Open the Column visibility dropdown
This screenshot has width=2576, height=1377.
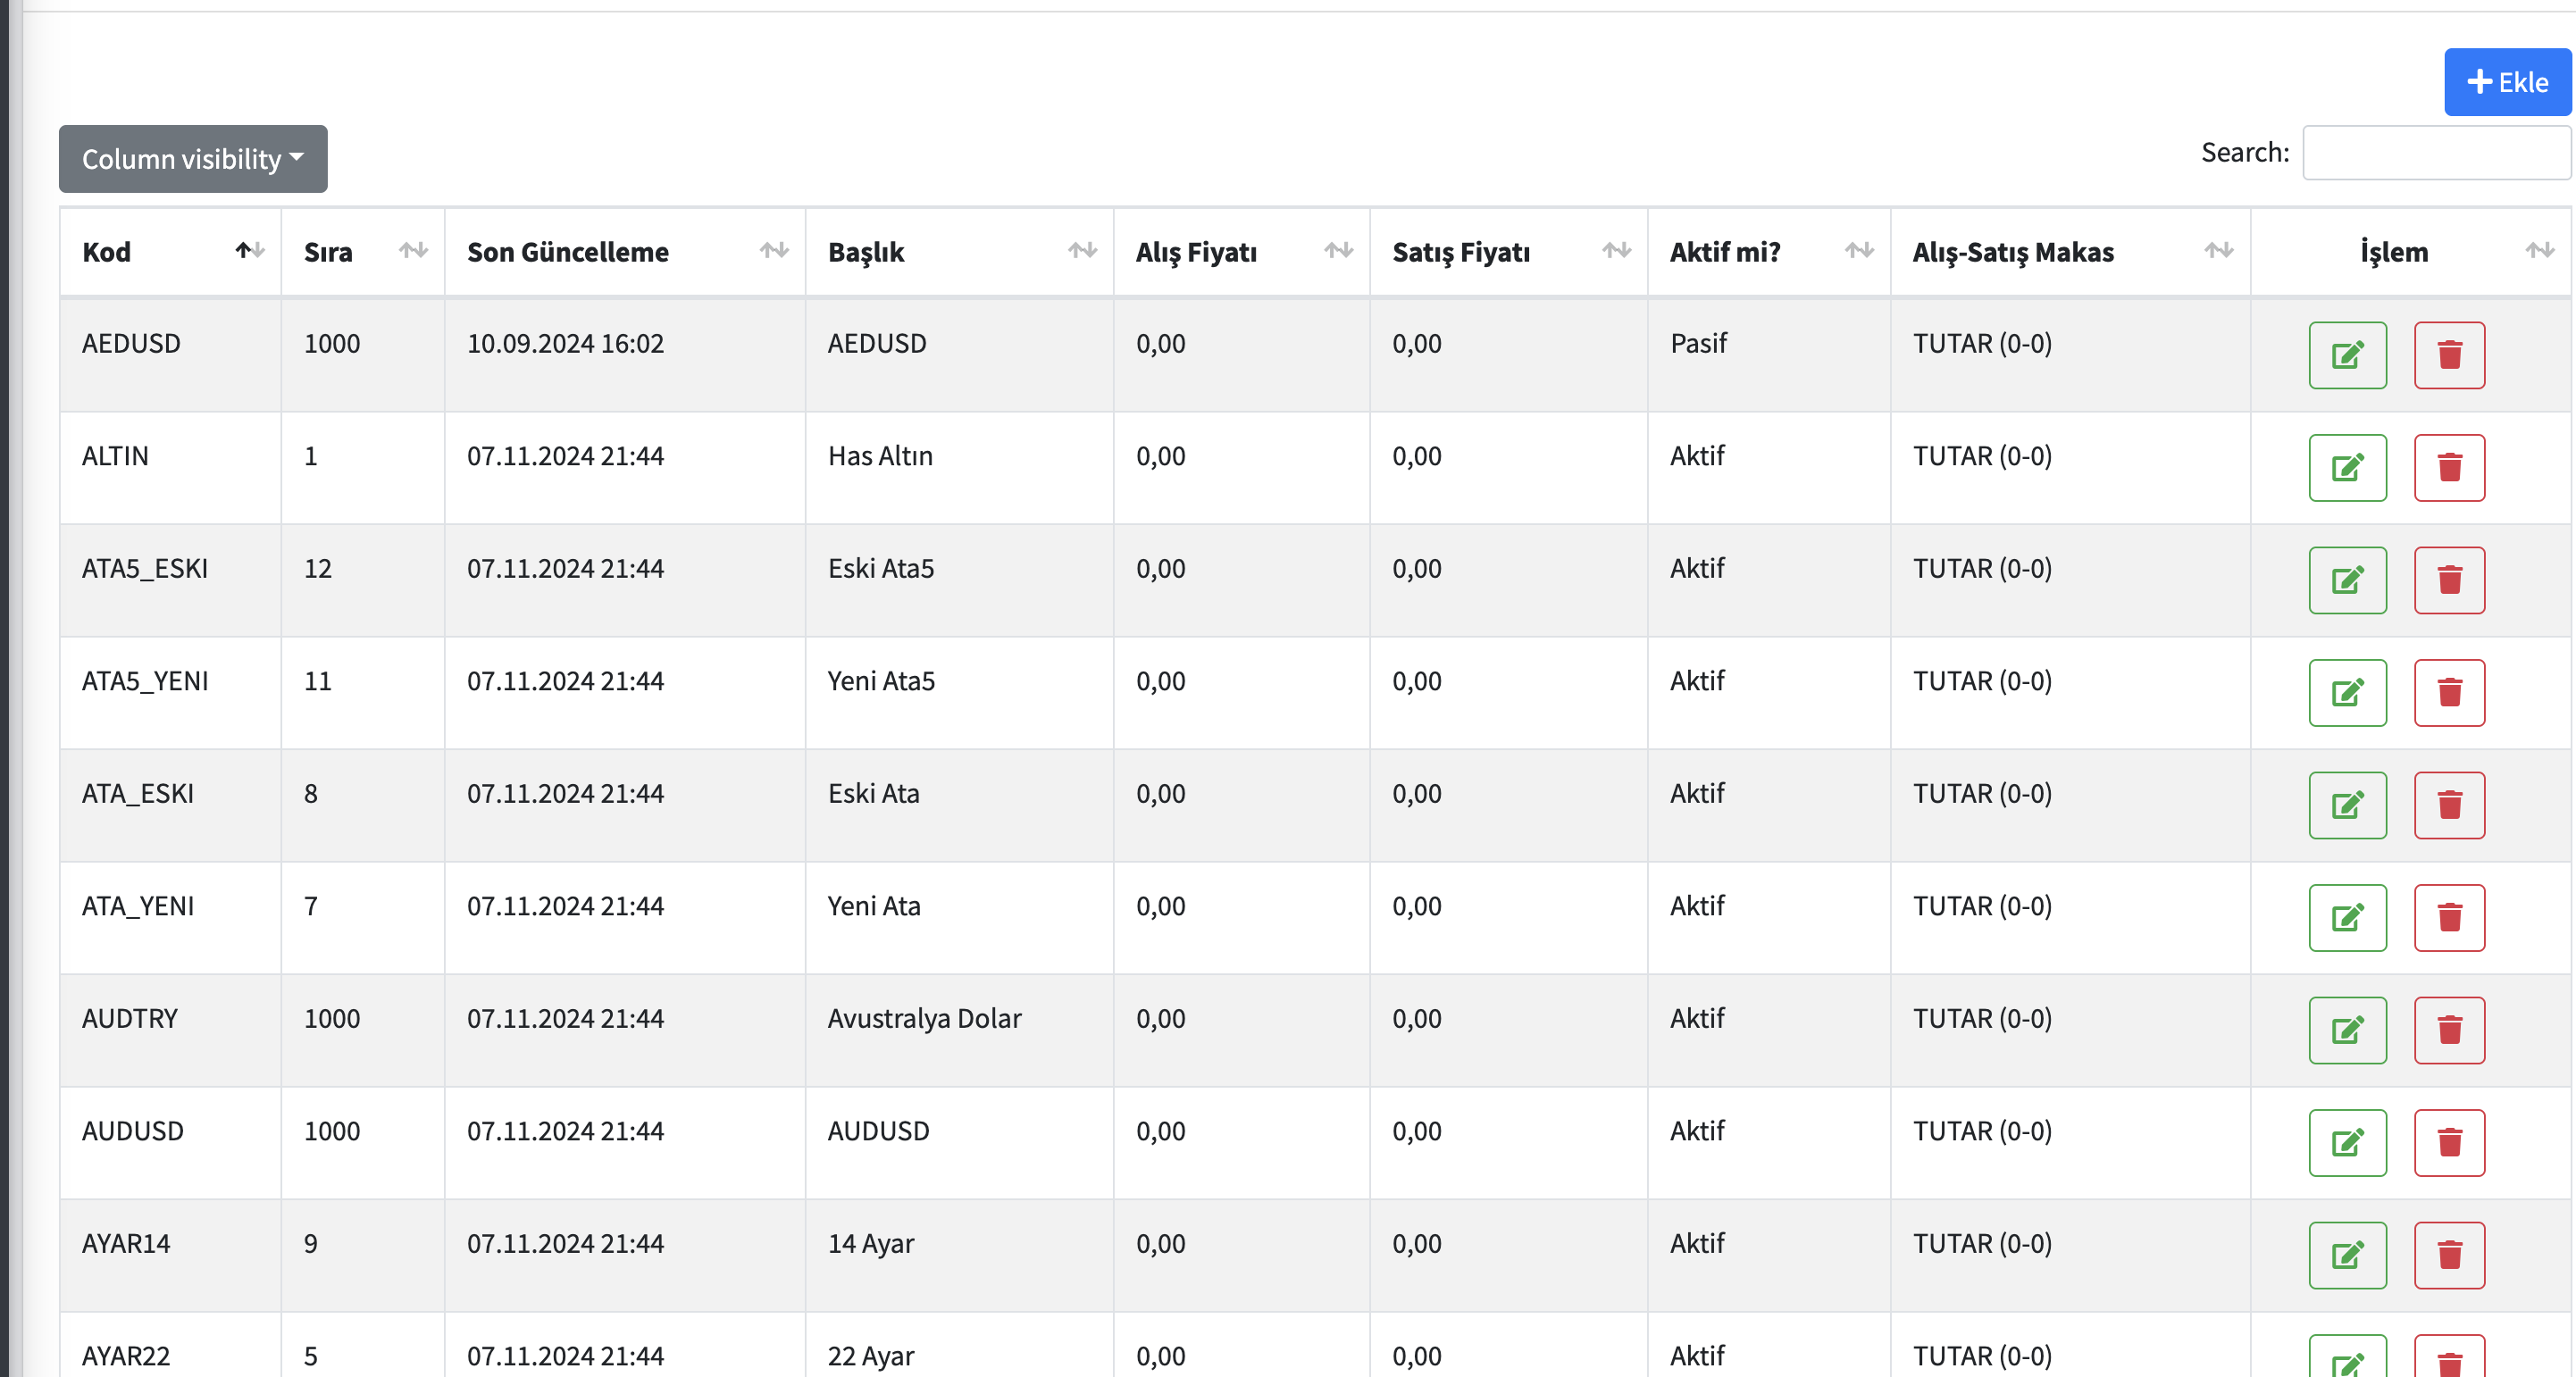(193, 159)
